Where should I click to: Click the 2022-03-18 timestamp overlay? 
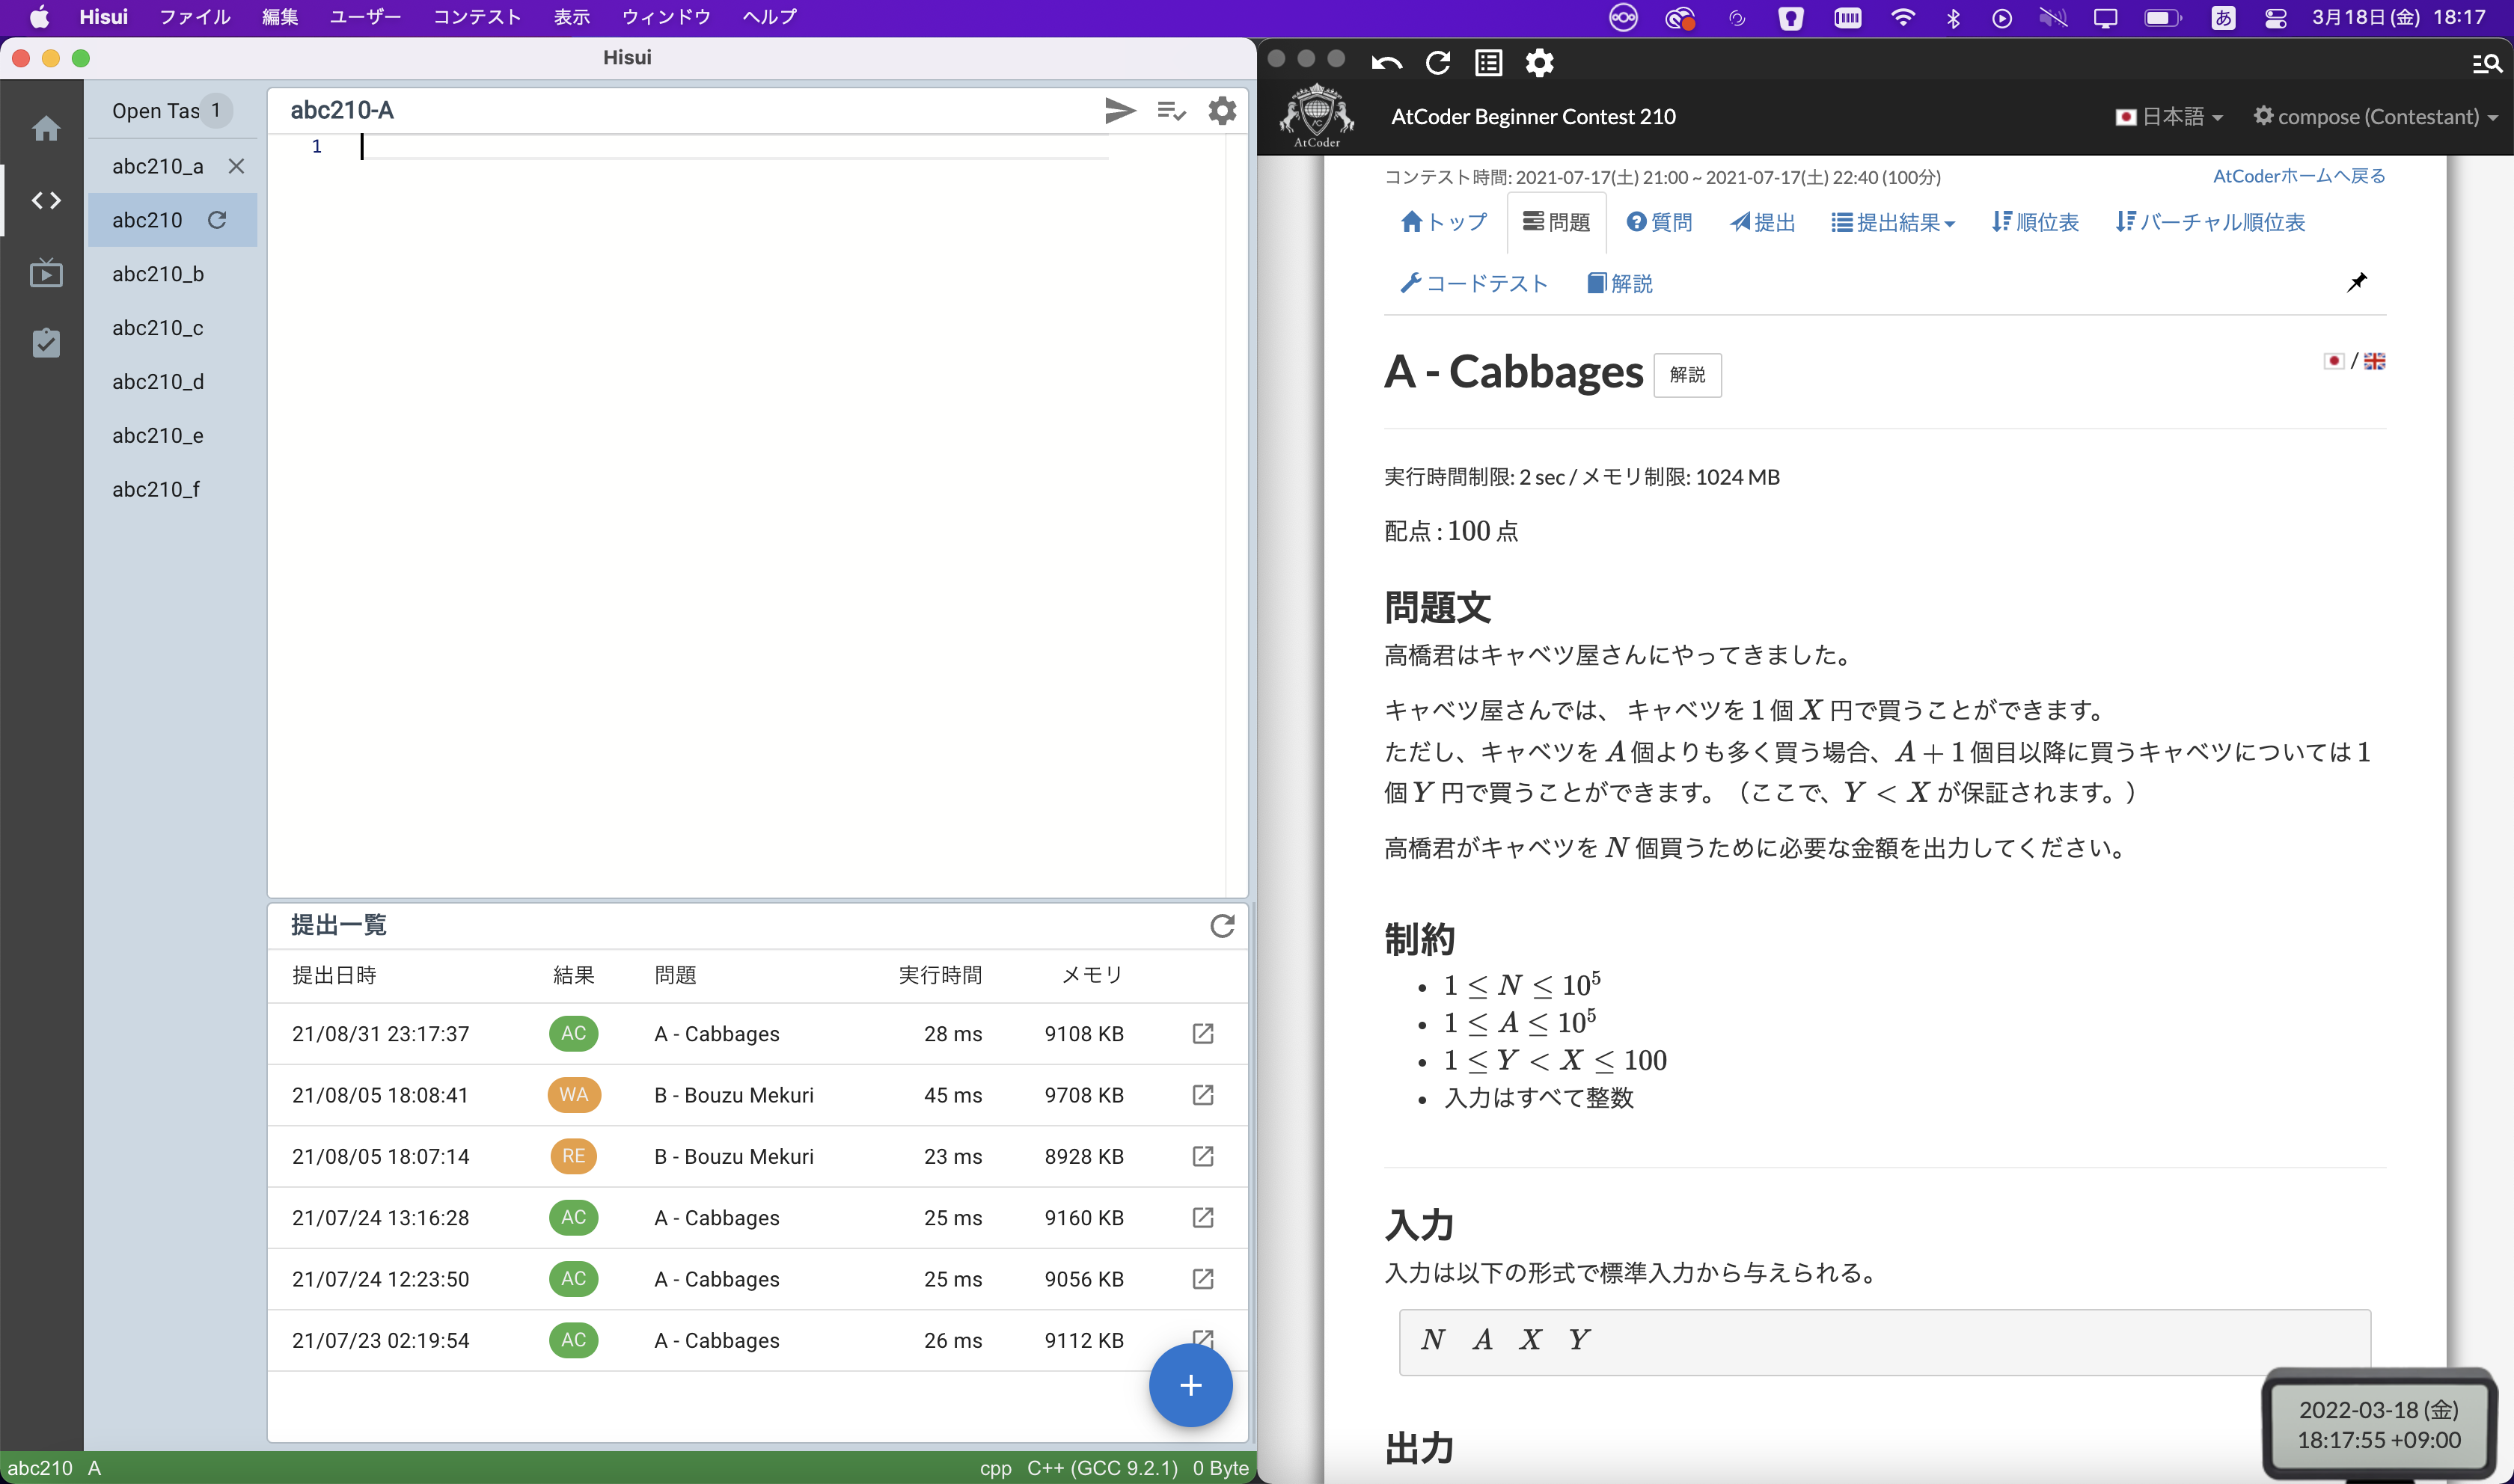(x=2379, y=1424)
